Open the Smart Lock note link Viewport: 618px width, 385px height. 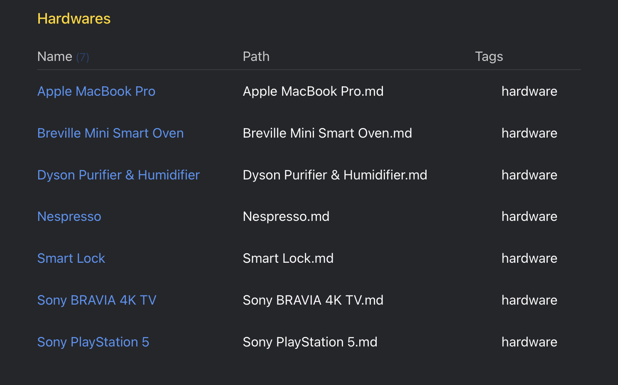(x=71, y=258)
